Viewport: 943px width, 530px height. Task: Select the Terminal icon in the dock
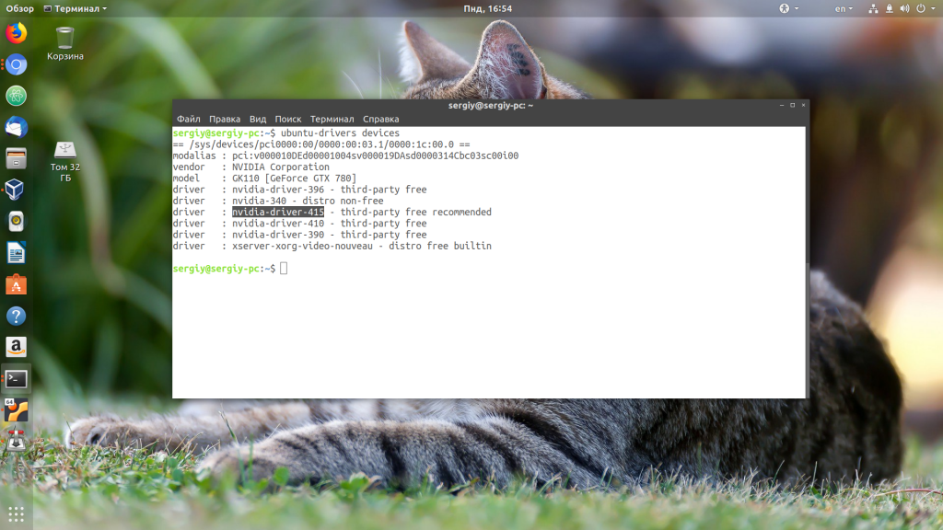17,378
